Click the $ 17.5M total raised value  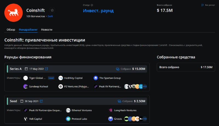[165, 10]
